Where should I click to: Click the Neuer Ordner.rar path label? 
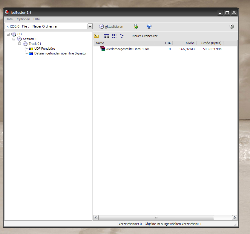(145, 36)
